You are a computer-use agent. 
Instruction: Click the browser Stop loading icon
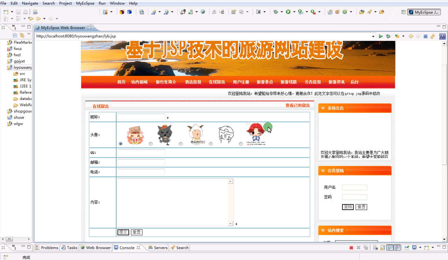(x=426, y=36)
